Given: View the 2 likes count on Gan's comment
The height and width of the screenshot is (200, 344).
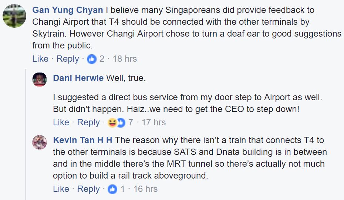Looking at the screenshot, I should click(x=102, y=59).
